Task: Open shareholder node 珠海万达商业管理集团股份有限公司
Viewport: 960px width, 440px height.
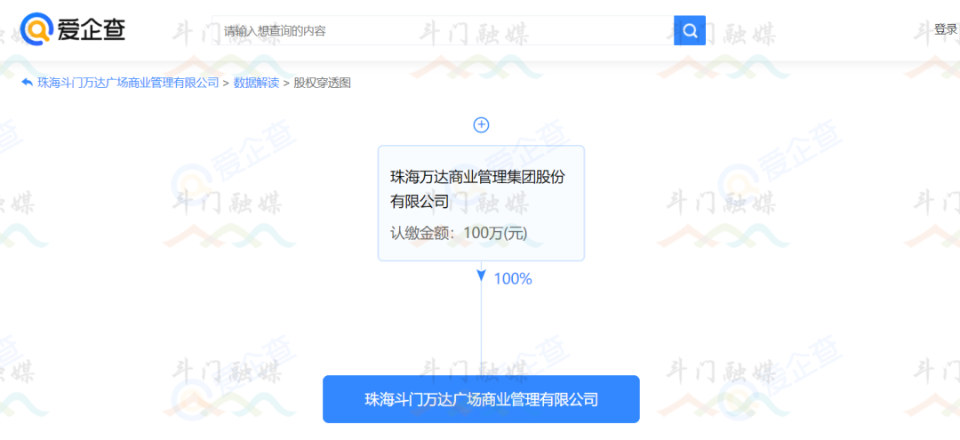Action: [x=481, y=204]
